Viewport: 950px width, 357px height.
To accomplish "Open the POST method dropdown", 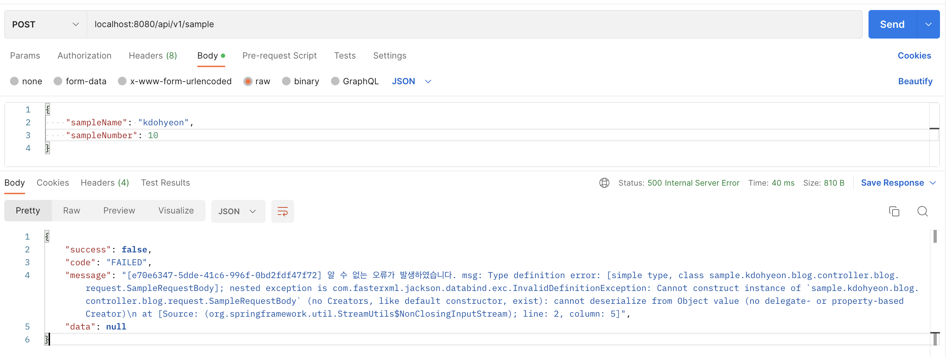I will pos(46,24).
